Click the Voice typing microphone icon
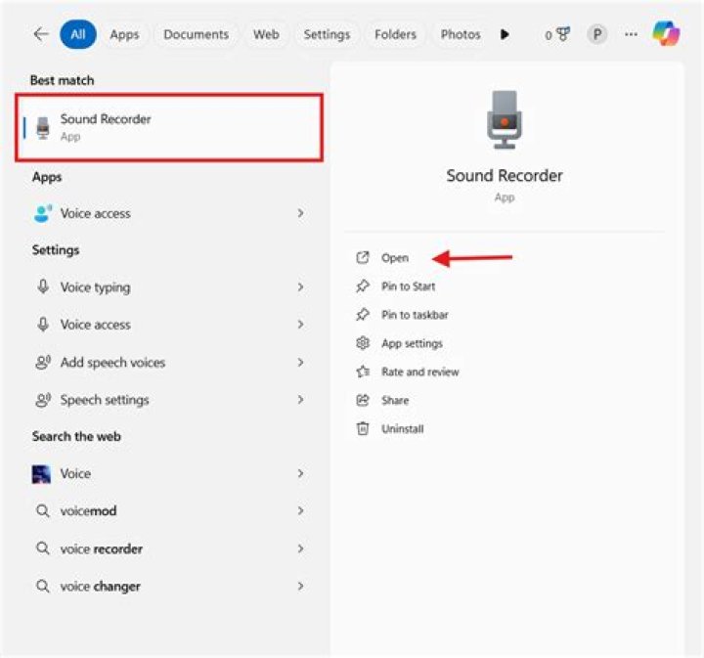Viewport: 704px width, 658px height. coord(43,286)
